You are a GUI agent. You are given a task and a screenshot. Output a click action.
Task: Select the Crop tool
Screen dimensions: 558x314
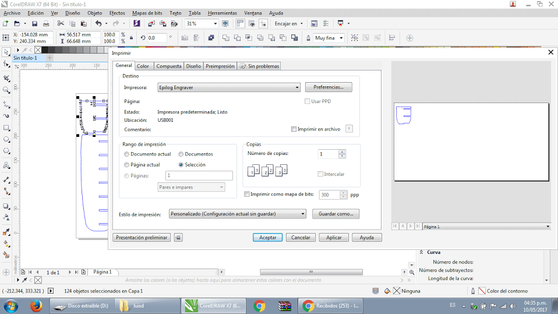6,78
